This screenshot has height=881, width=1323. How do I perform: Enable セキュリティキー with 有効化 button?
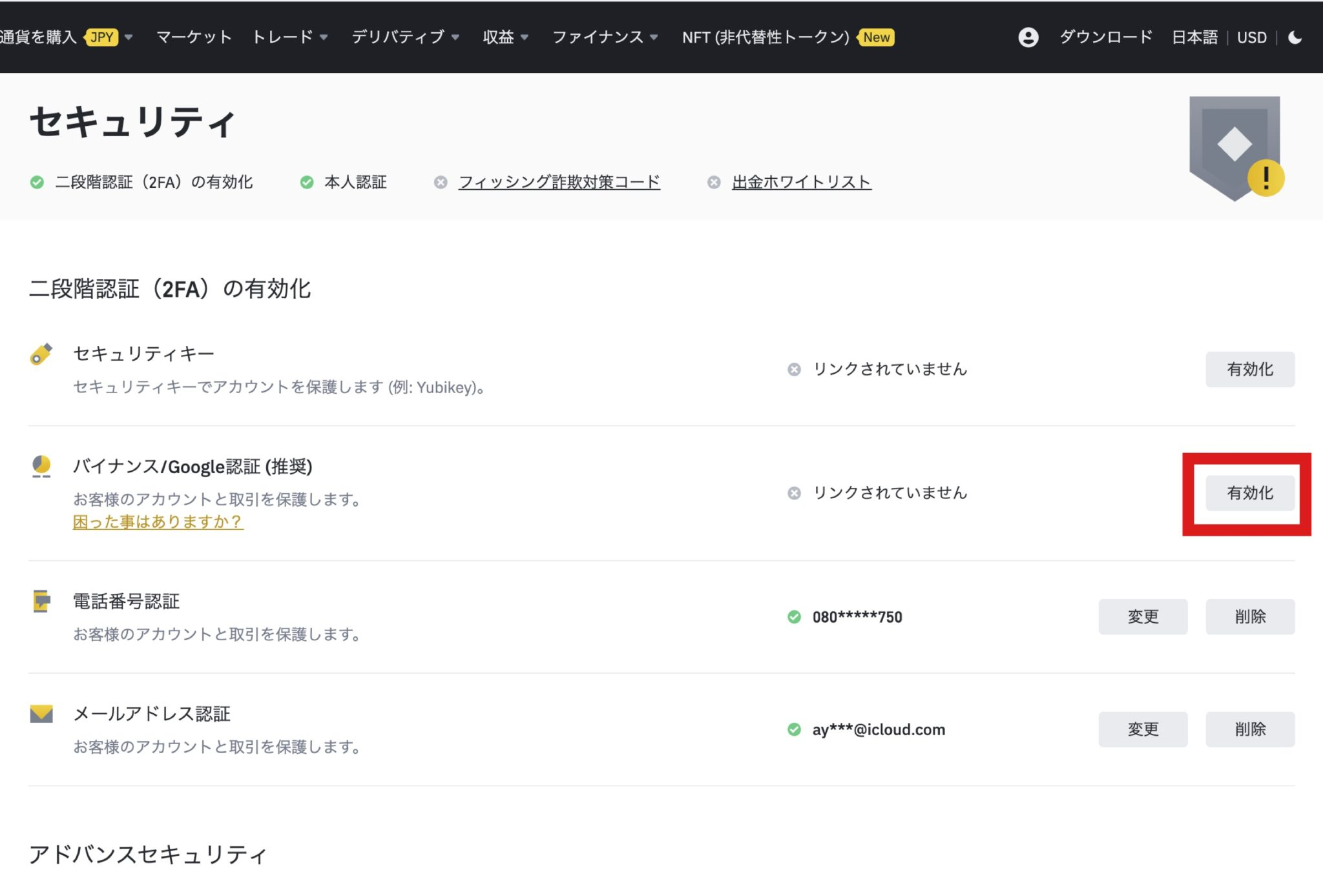coord(1250,369)
